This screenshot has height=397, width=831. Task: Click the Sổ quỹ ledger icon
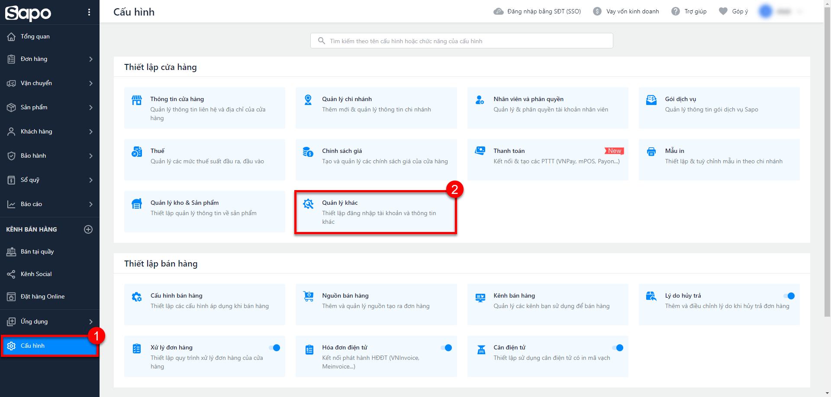11,180
